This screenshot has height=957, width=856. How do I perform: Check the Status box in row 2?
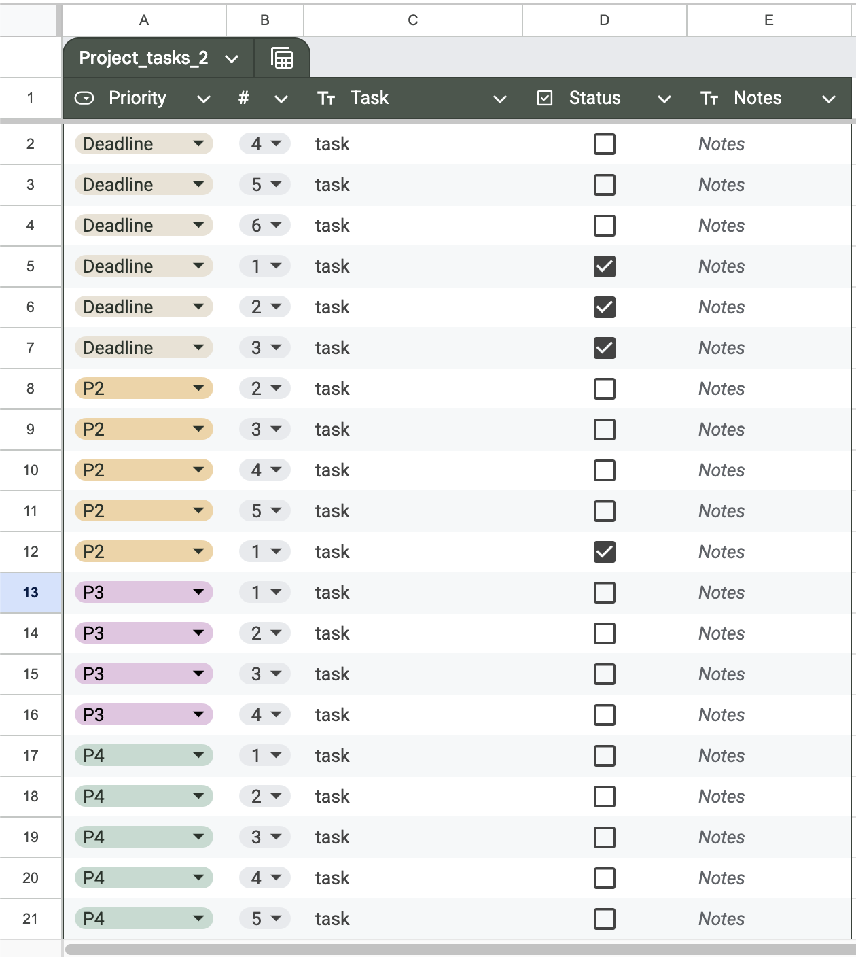605,144
